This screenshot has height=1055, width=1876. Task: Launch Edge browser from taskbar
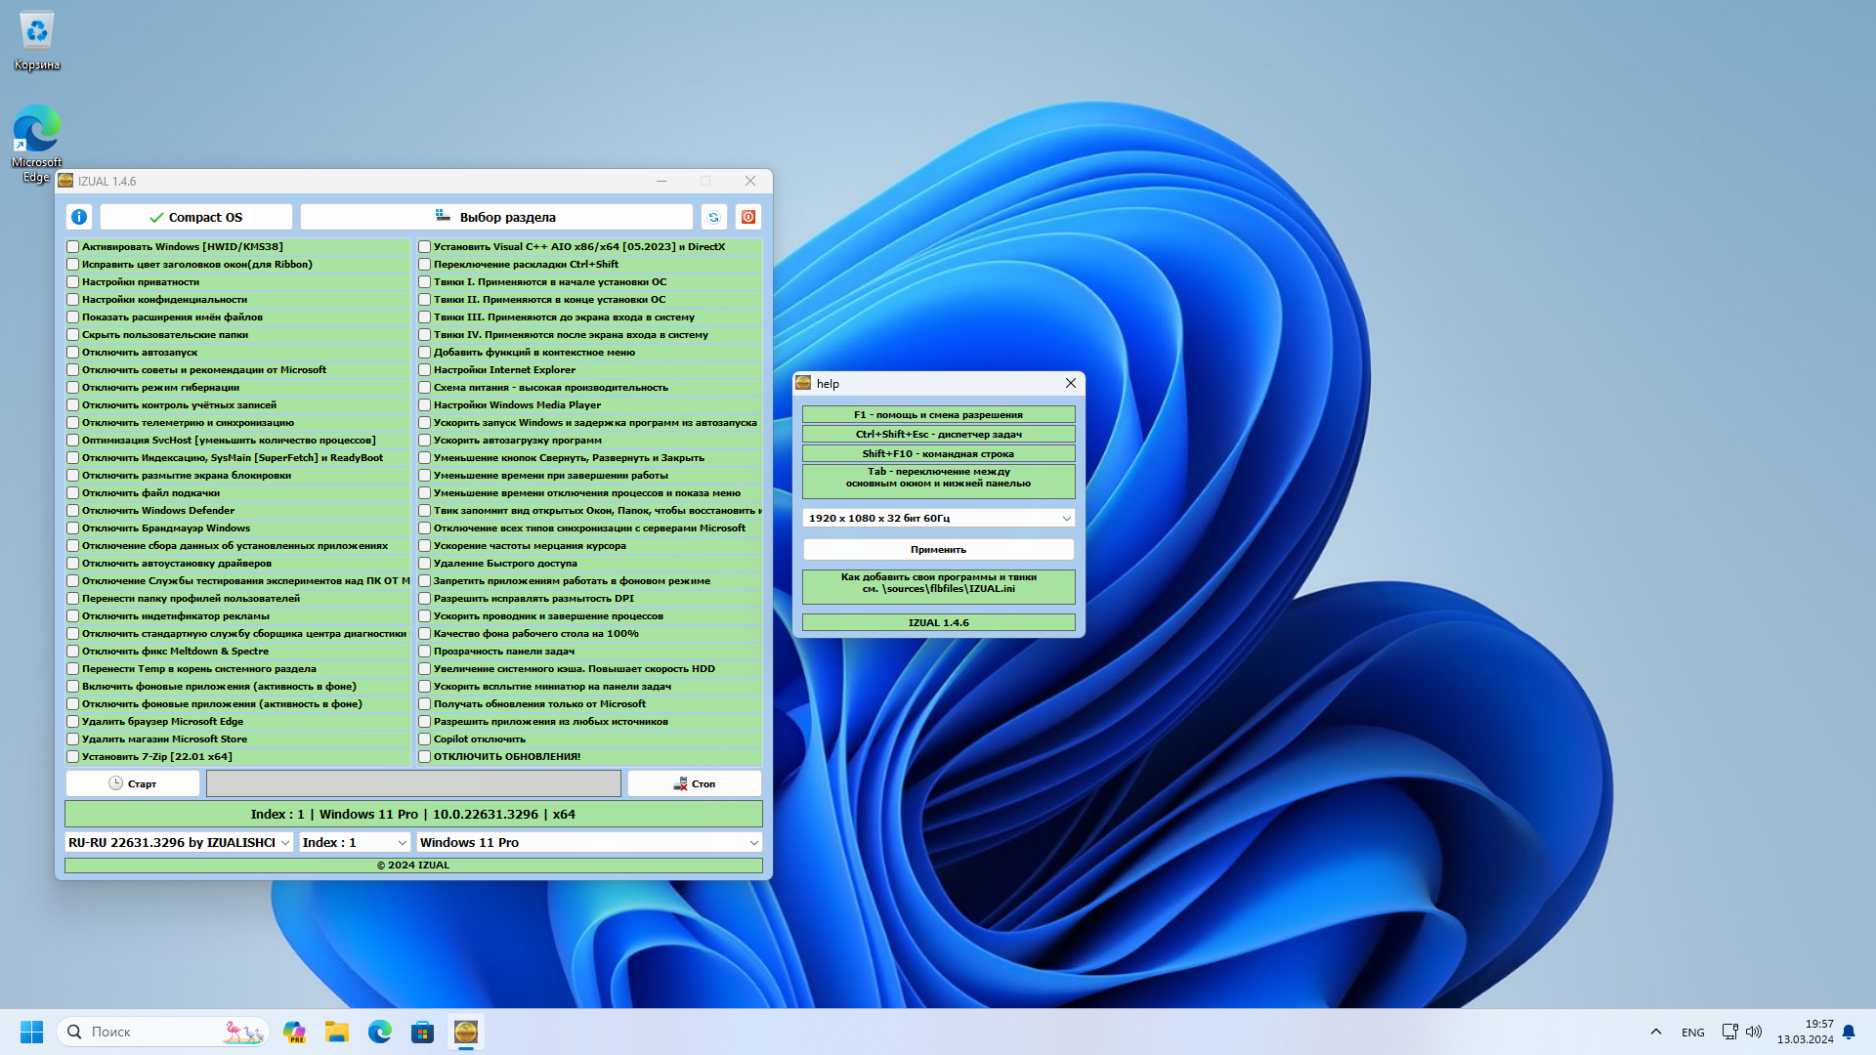coord(380,1032)
